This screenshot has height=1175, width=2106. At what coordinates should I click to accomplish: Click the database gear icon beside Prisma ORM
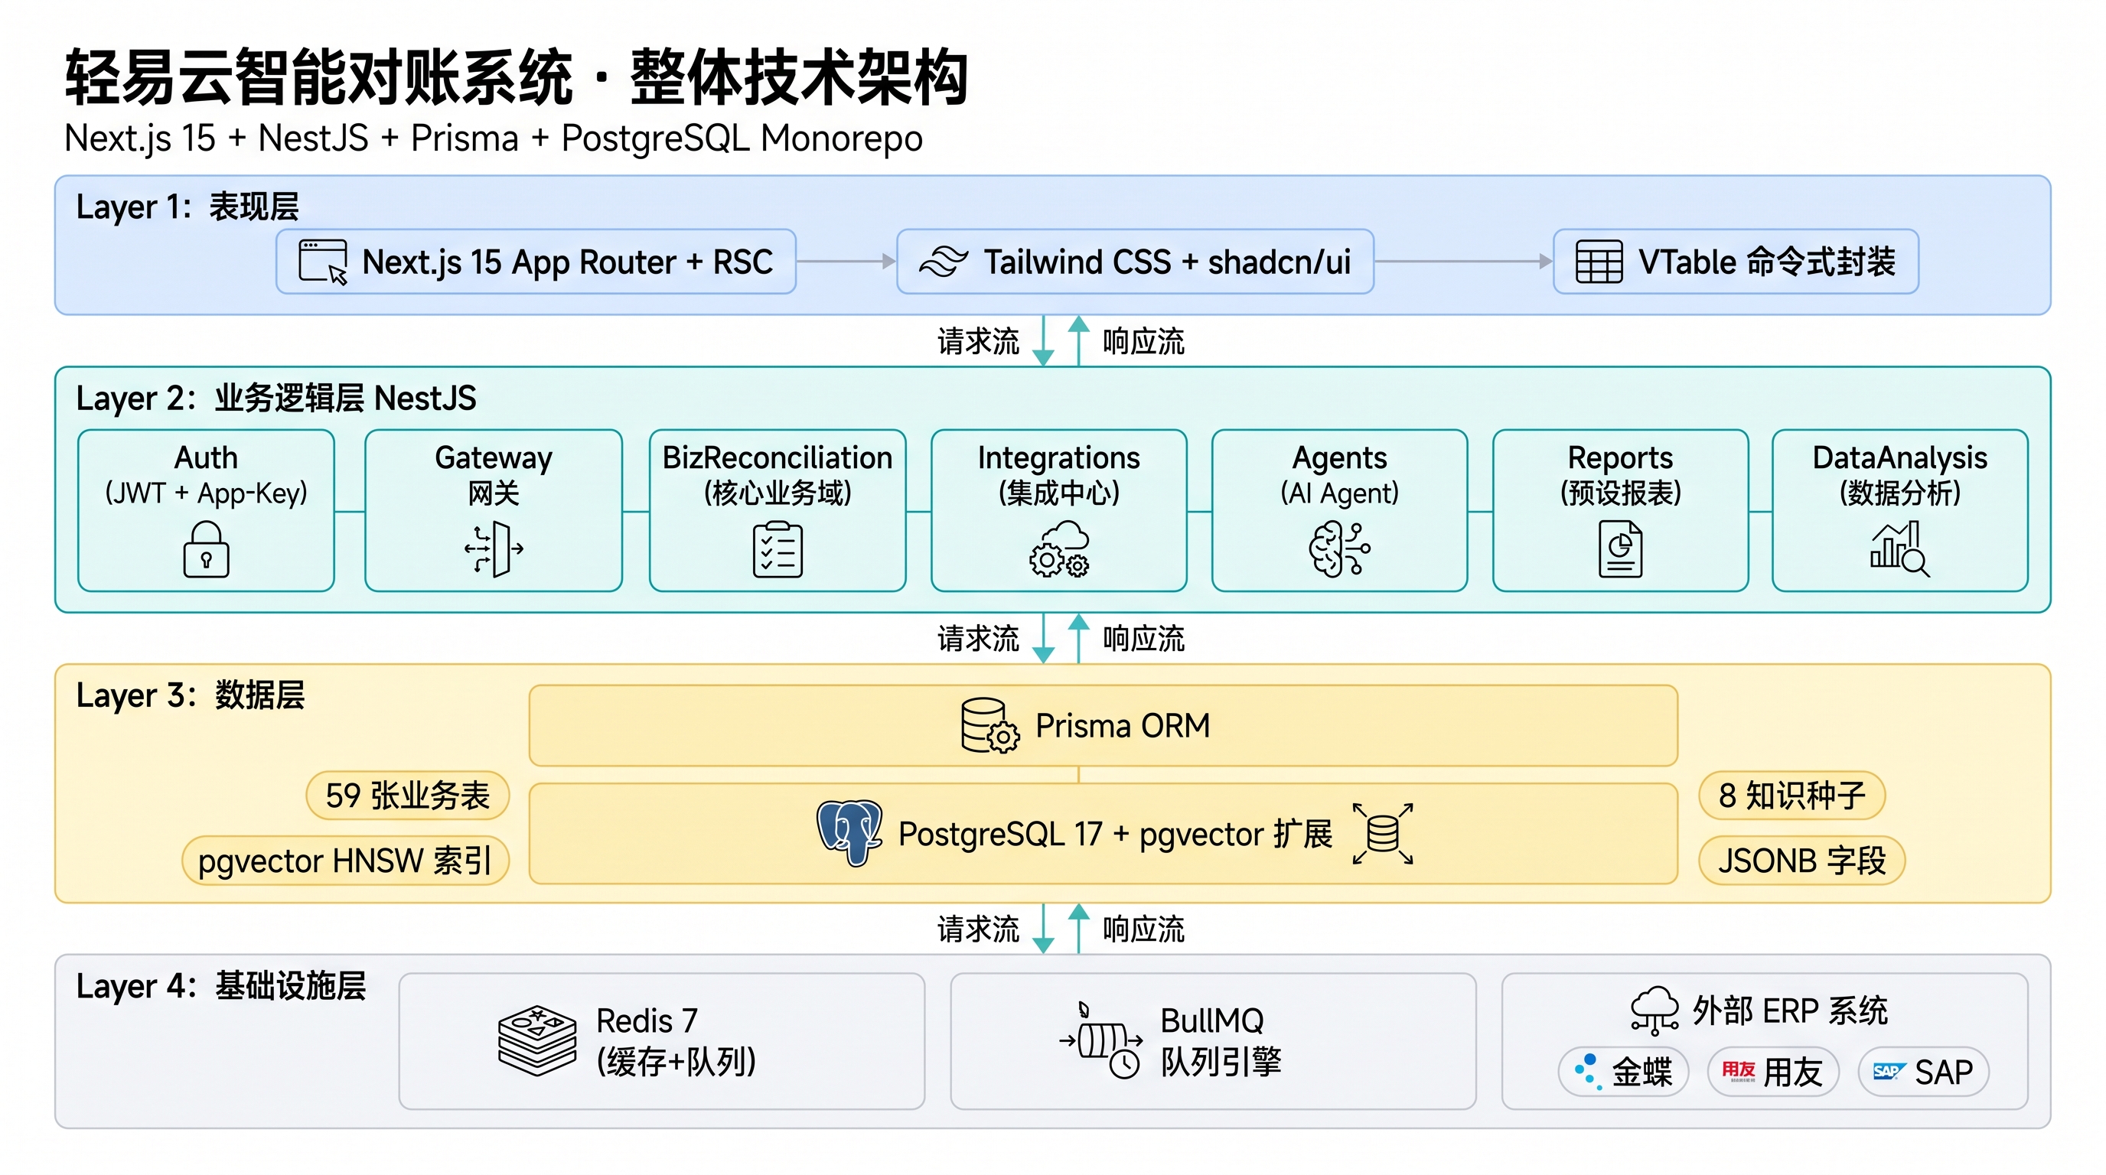coord(989,724)
